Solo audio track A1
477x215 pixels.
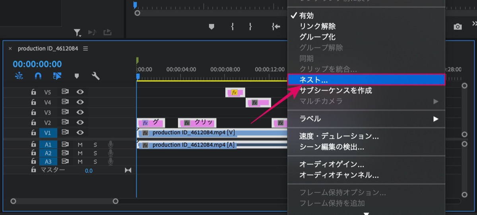[x=95, y=145]
